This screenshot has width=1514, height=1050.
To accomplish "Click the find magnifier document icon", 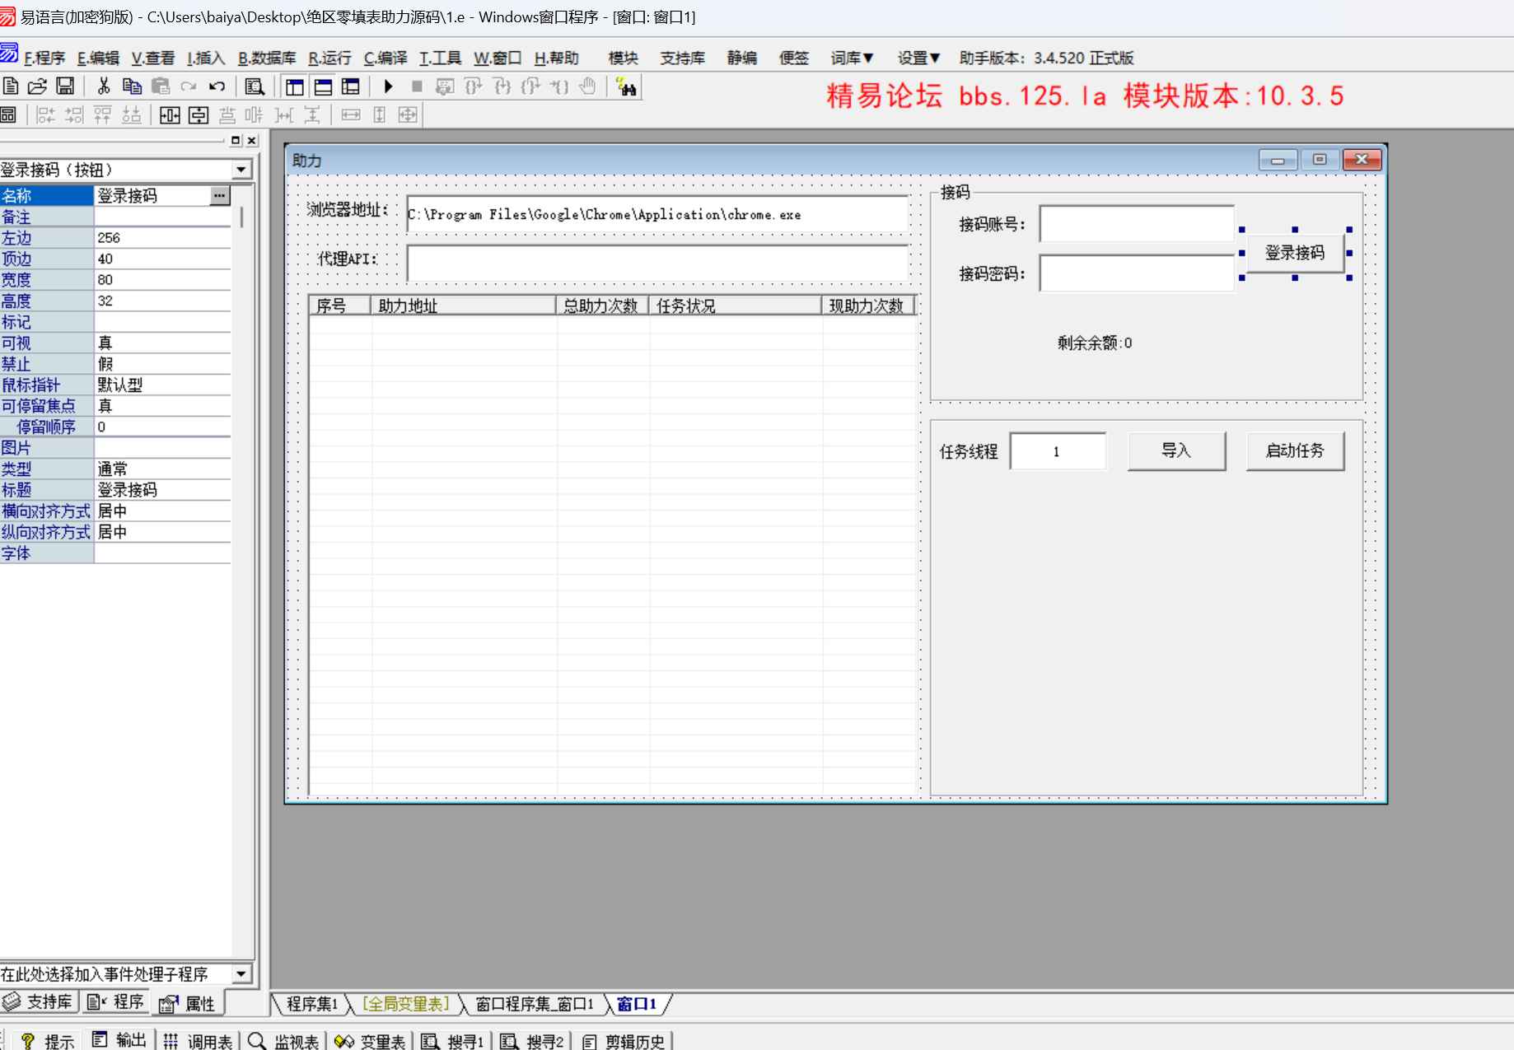I will [x=255, y=86].
